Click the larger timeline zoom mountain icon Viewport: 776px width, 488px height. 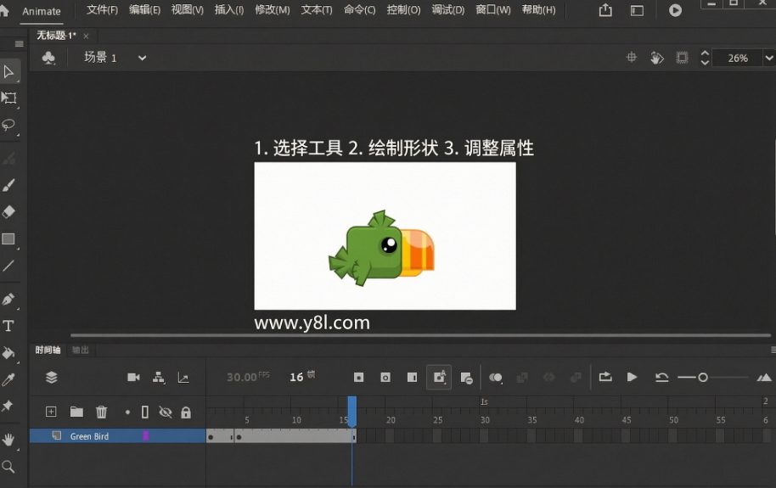pyautogui.click(x=764, y=378)
